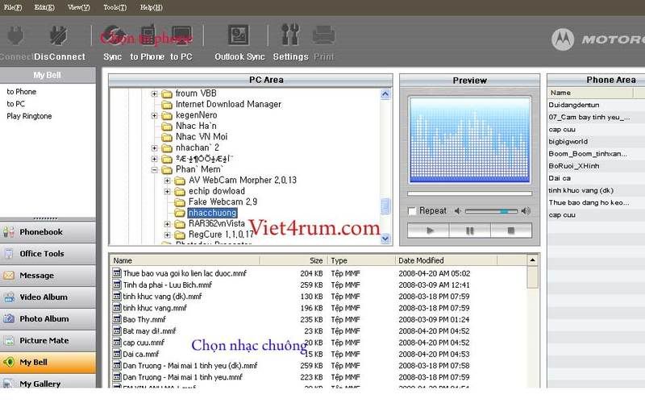Select cap cuu.mmf in the file list
Screen dimensions: 645x407
tap(144, 342)
